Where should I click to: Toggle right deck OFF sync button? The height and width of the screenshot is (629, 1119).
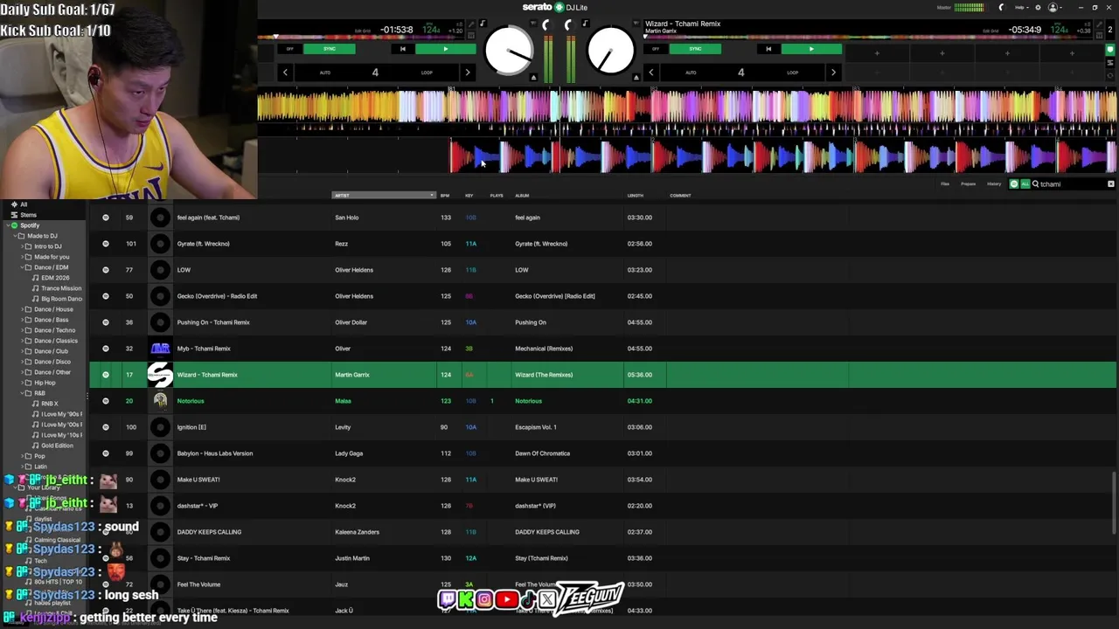[656, 49]
